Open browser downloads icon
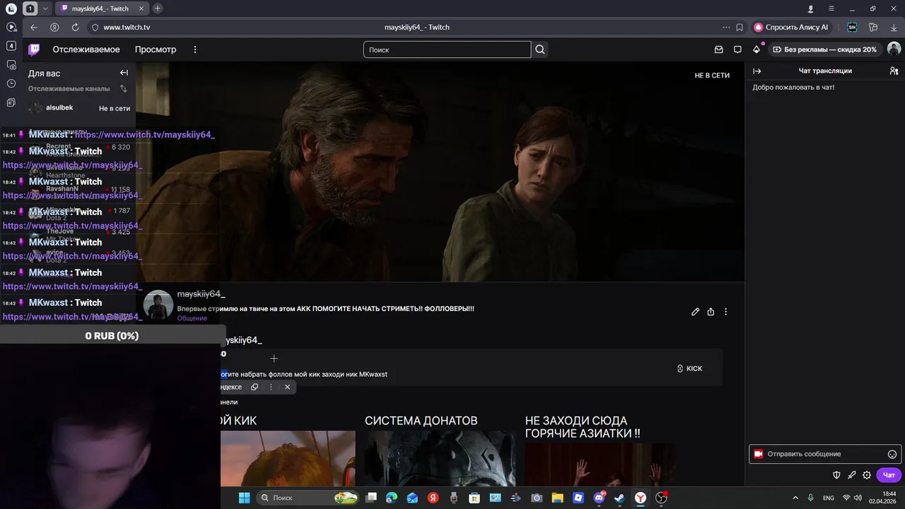905x509 pixels. click(x=894, y=27)
